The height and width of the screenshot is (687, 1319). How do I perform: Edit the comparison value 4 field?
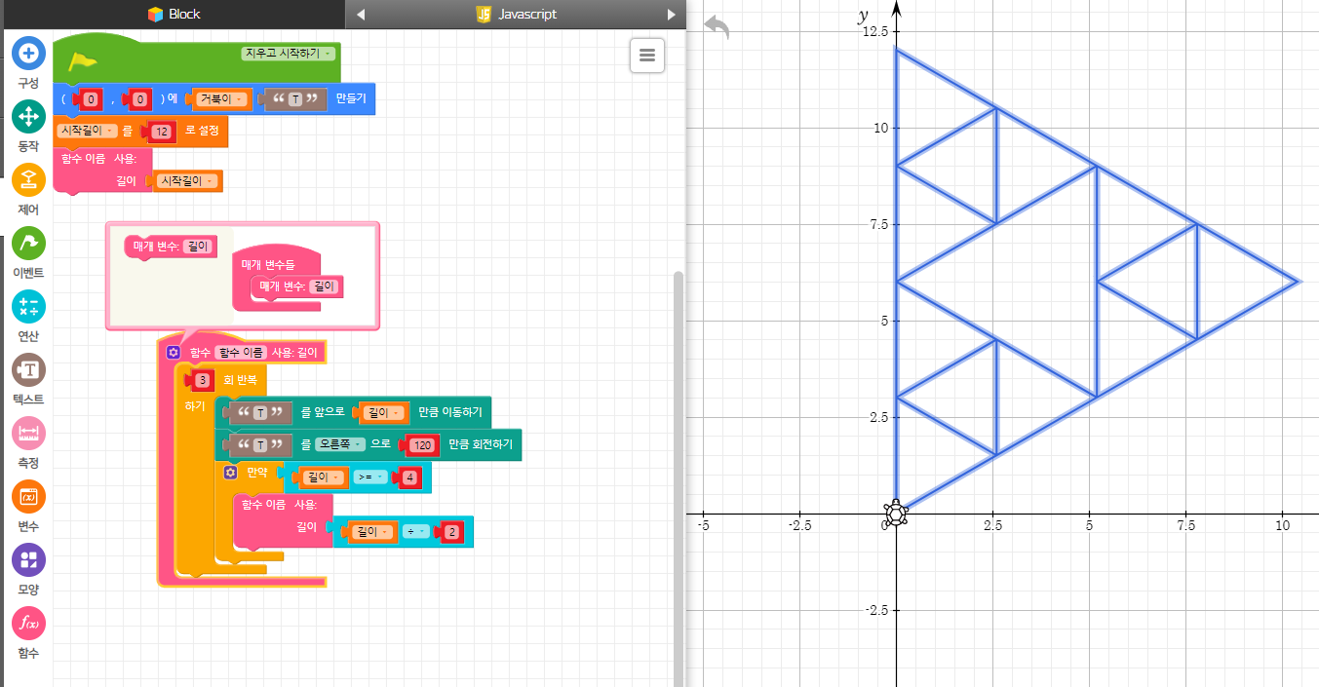pos(409,477)
